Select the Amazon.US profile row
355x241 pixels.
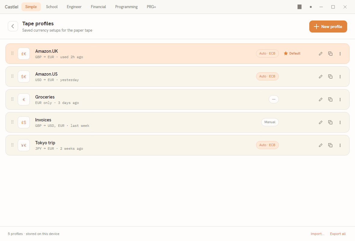pyautogui.click(x=177, y=77)
